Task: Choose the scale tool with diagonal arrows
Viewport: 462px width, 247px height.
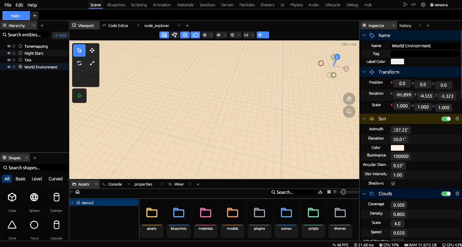Action: coord(92,63)
